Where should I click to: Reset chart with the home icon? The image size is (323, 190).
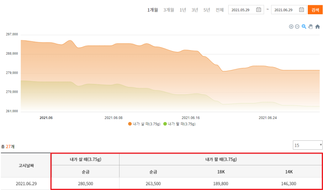317,27
